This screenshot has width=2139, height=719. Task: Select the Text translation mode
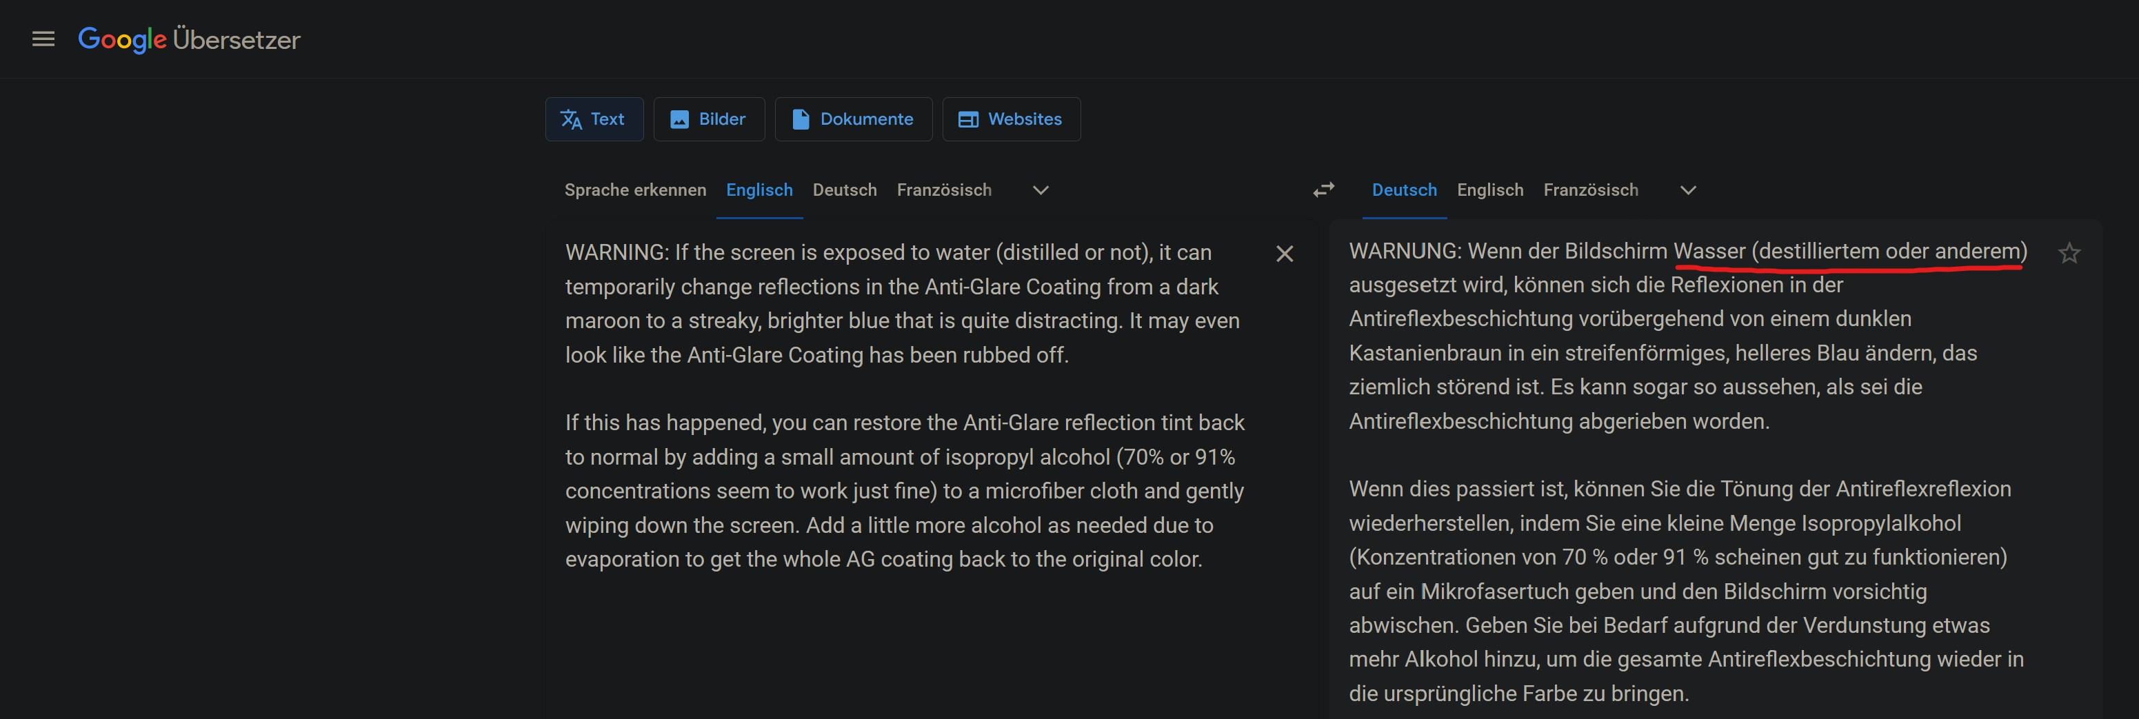(594, 119)
